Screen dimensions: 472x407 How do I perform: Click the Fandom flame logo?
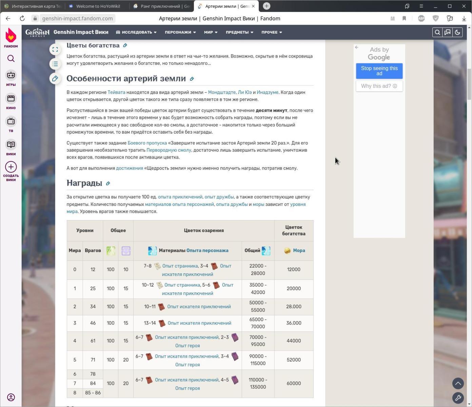(11, 36)
